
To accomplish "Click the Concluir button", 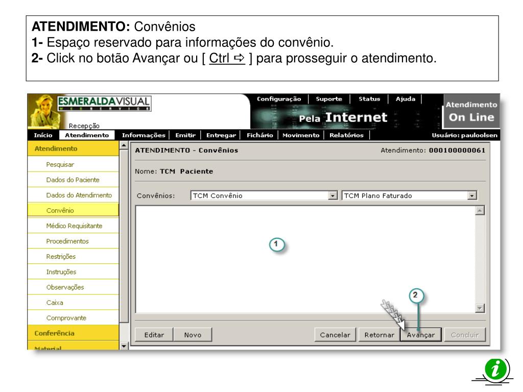I will pos(465,335).
